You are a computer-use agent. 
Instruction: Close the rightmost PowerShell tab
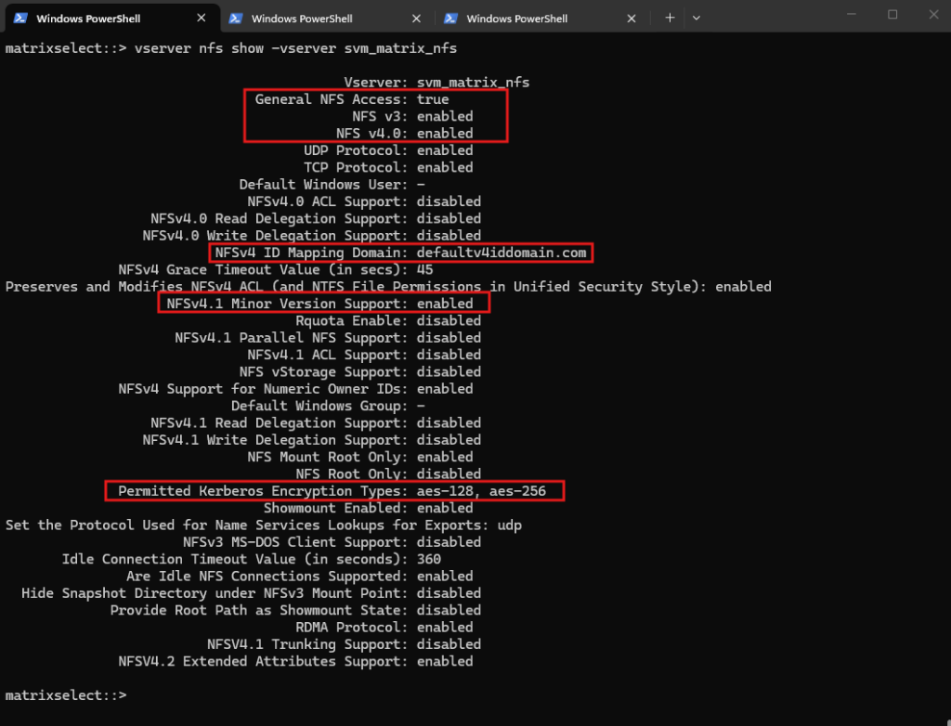pyautogui.click(x=632, y=19)
